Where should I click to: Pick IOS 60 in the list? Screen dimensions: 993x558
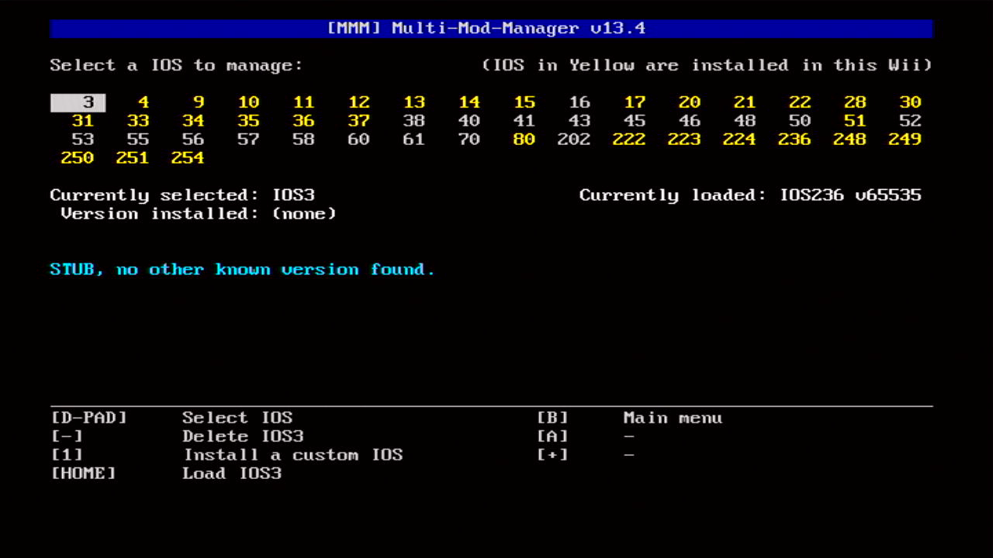[358, 139]
